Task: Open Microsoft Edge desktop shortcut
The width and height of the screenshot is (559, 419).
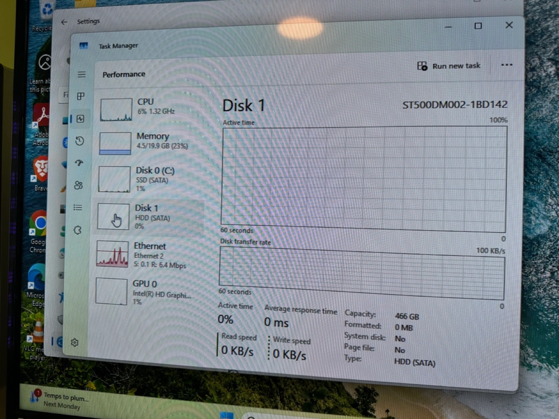Action: click(36, 286)
